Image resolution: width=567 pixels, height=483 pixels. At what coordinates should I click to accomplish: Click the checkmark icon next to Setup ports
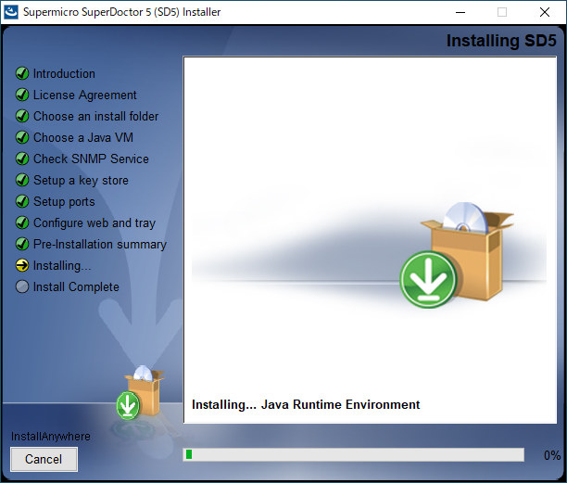click(x=22, y=201)
